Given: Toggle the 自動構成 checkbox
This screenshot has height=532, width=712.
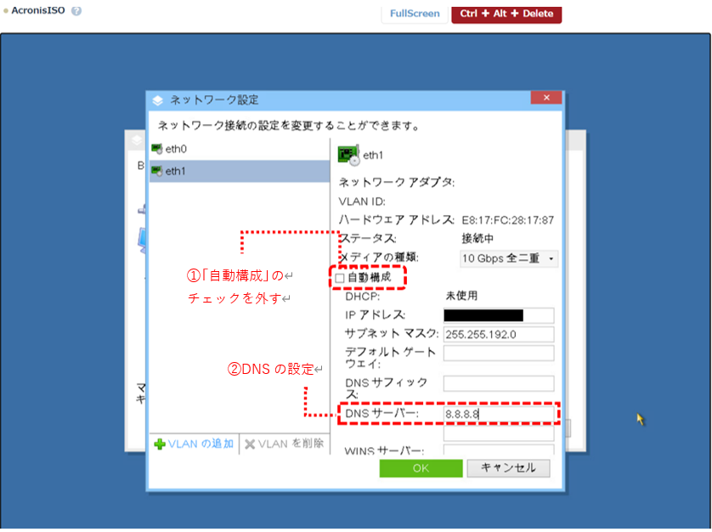Looking at the screenshot, I should click(340, 278).
